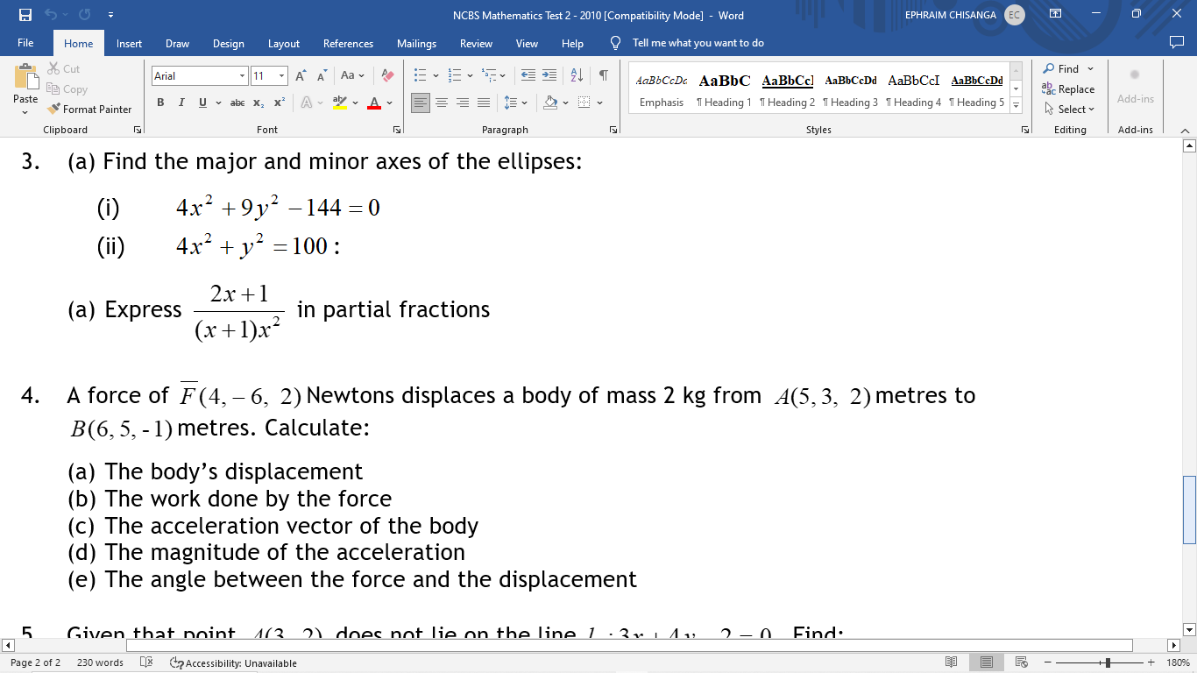Viewport: 1197px width, 673px height.
Task: Click the EC user account avatar
Action: coord(1014,15)
